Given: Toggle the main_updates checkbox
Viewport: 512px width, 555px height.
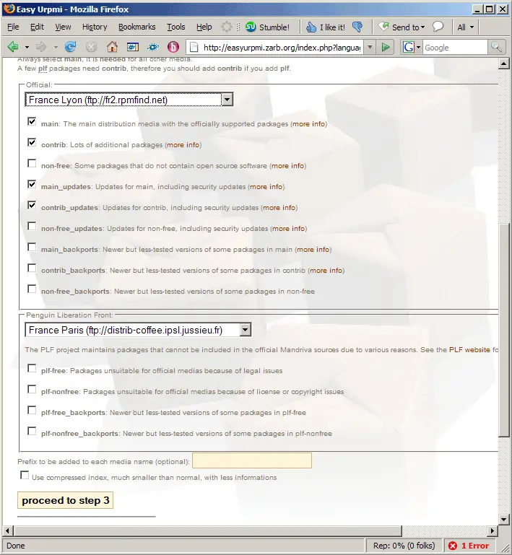Looking at the screenshot, I should pos(32,184).
